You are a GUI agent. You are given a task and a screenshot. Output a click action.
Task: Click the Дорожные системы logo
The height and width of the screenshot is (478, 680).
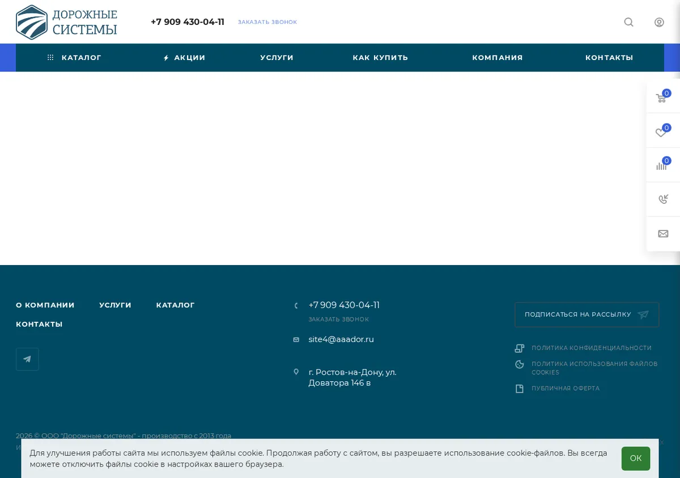pyautogui.click(x=66, y=22)
